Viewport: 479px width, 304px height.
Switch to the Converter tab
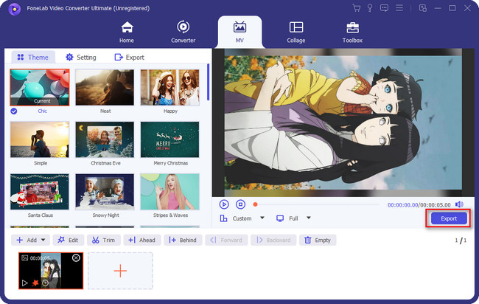(183, 32)
